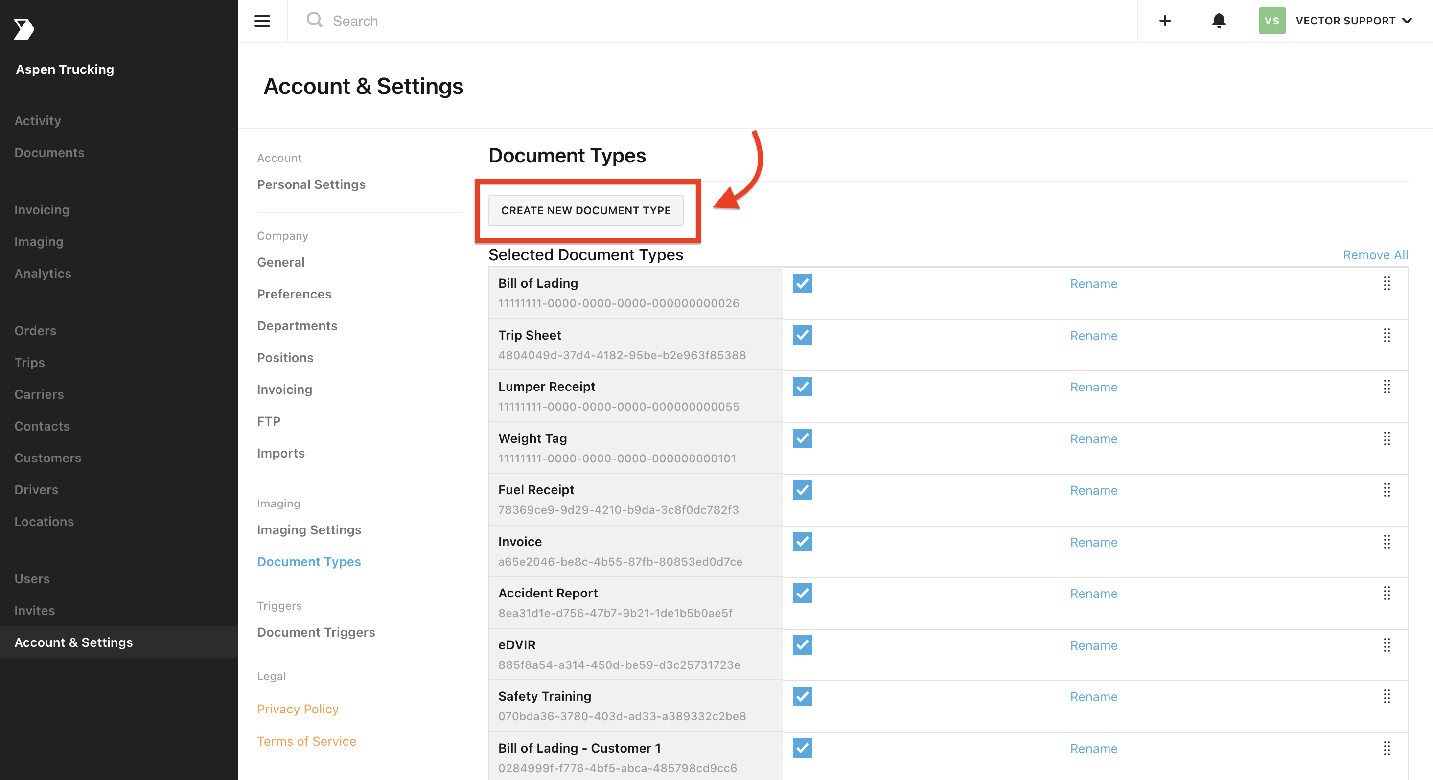Grab the drag handle for Lumper Receipt
The height and width of the screenshot is (780, 1433).
[1387, 387]
